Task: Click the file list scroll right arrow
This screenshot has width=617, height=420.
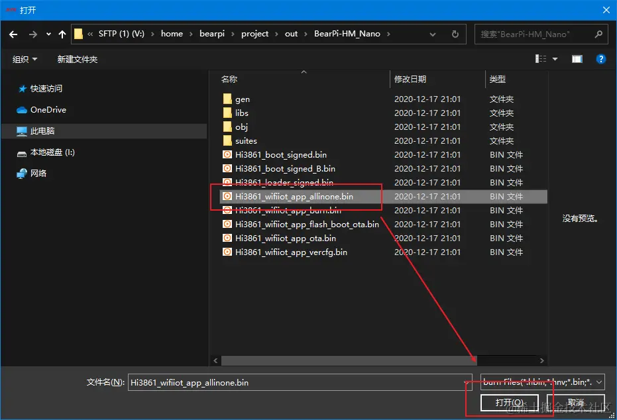Action: pyautogui.click(x=542, y=360)
